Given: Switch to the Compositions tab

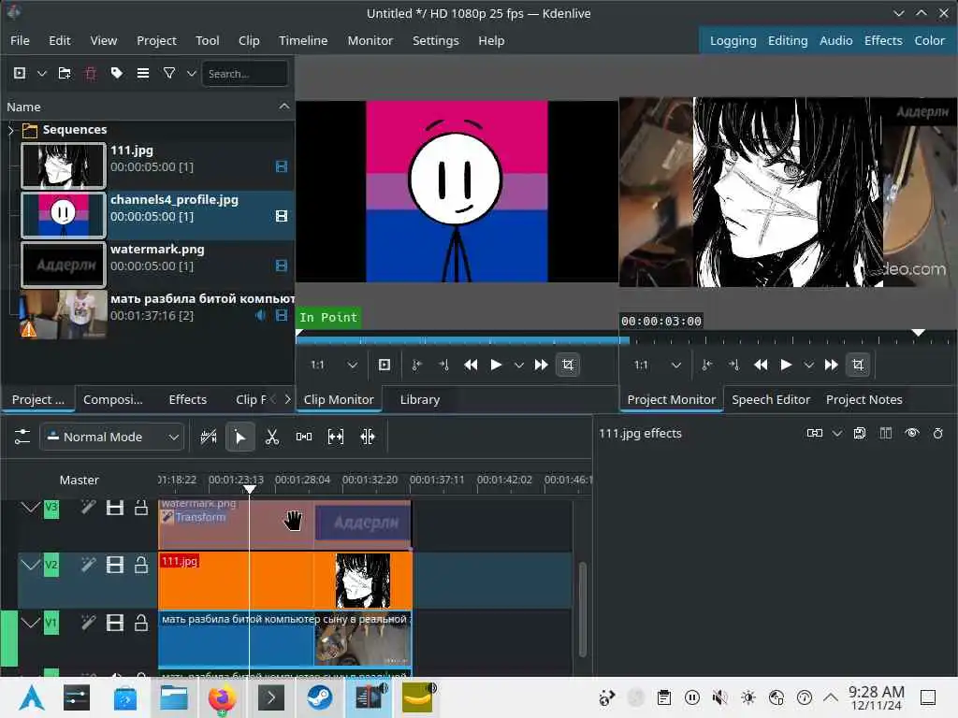Looking at the screenshot, I should [113, 400].
